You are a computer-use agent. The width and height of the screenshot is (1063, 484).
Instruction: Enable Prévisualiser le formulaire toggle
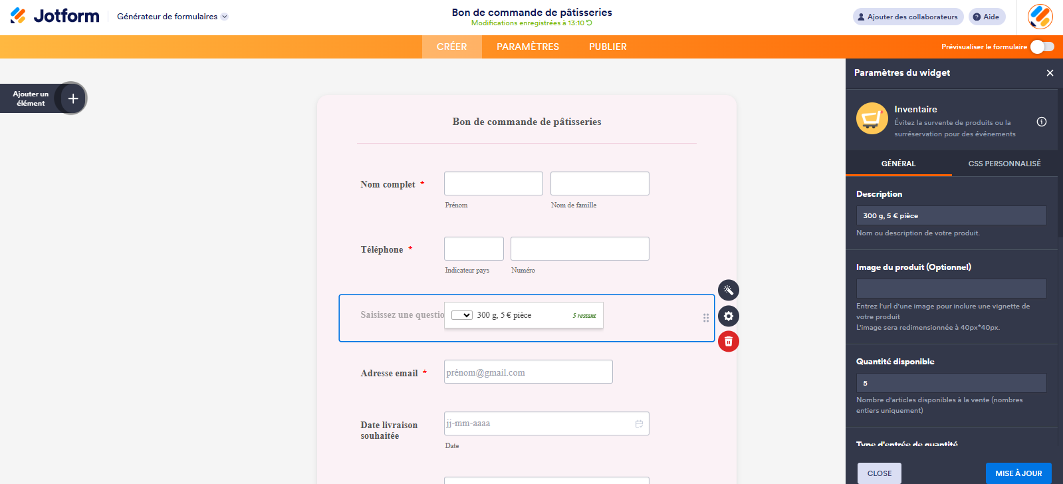tap(1042, 47)
